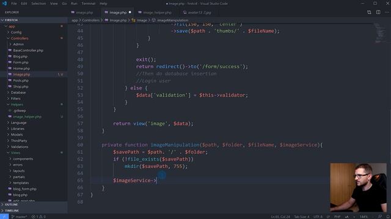391x219 pixels.
Task: Collapse the app folder
Action: (34, 26)
